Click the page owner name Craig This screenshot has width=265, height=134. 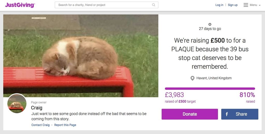36,108
